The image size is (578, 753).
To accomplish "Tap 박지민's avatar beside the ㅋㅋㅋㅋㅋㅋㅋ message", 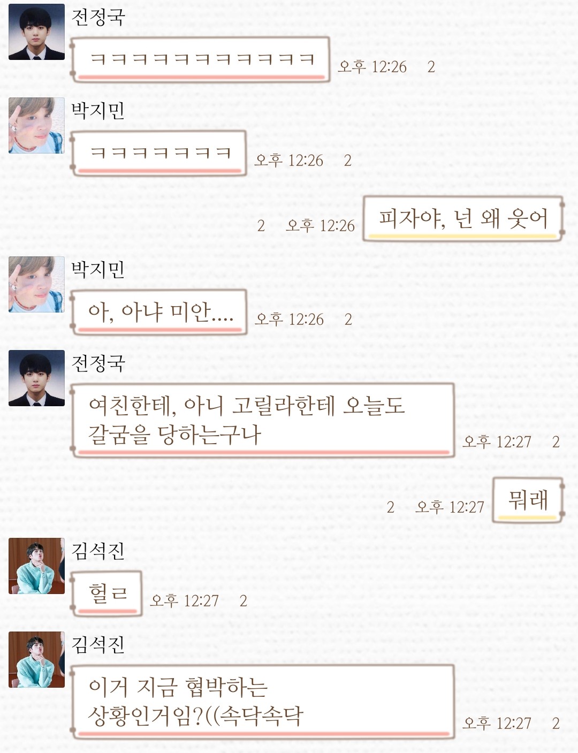I will [36, 125].
